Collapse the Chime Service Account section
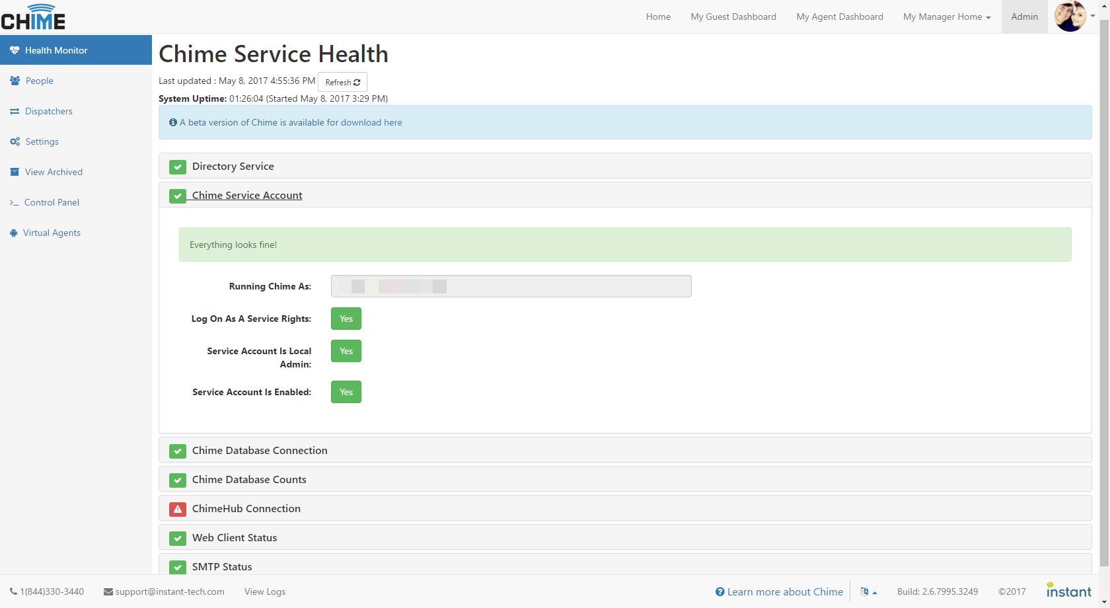The image size is (1110, 608). [x=625, y=195]
